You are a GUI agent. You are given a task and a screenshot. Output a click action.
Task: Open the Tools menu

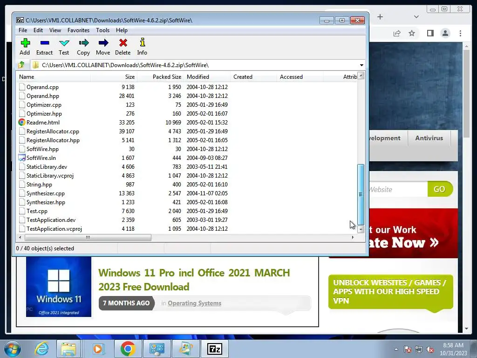pos(102,30)
